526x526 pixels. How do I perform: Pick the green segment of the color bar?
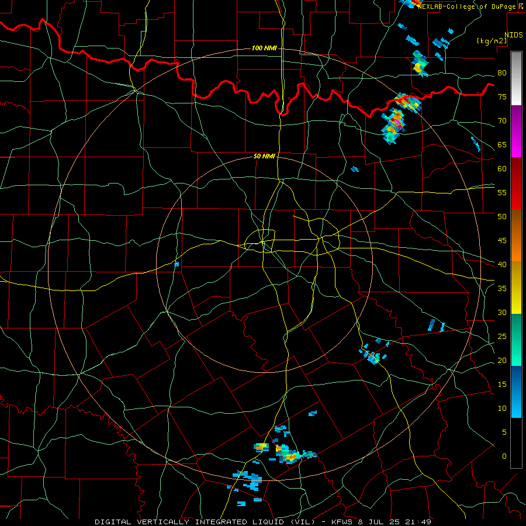pos(516,340)
